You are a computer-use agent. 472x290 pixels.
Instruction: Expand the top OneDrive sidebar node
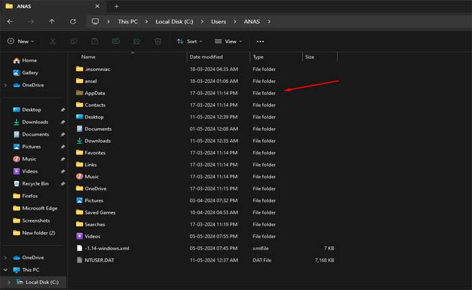[x=6, y=85]
